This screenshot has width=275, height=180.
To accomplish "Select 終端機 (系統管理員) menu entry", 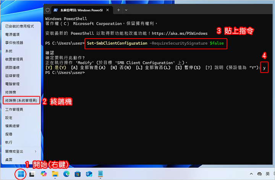I will tap(21, 101).
